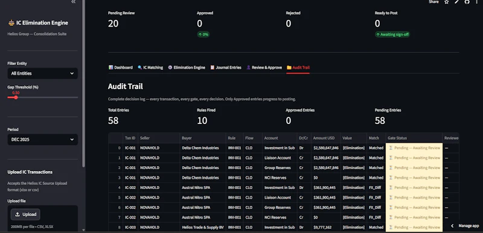Click the Upload file button
This screenshot has height=233, width=483.
click(x=25, y=214)
